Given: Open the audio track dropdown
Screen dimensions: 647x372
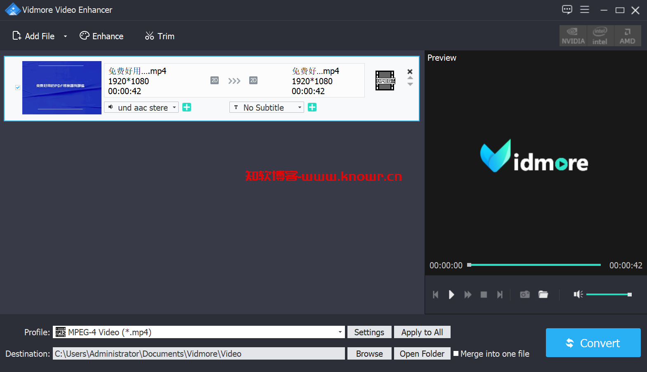Looking at the screenshot, I should (x=142, y=107).
